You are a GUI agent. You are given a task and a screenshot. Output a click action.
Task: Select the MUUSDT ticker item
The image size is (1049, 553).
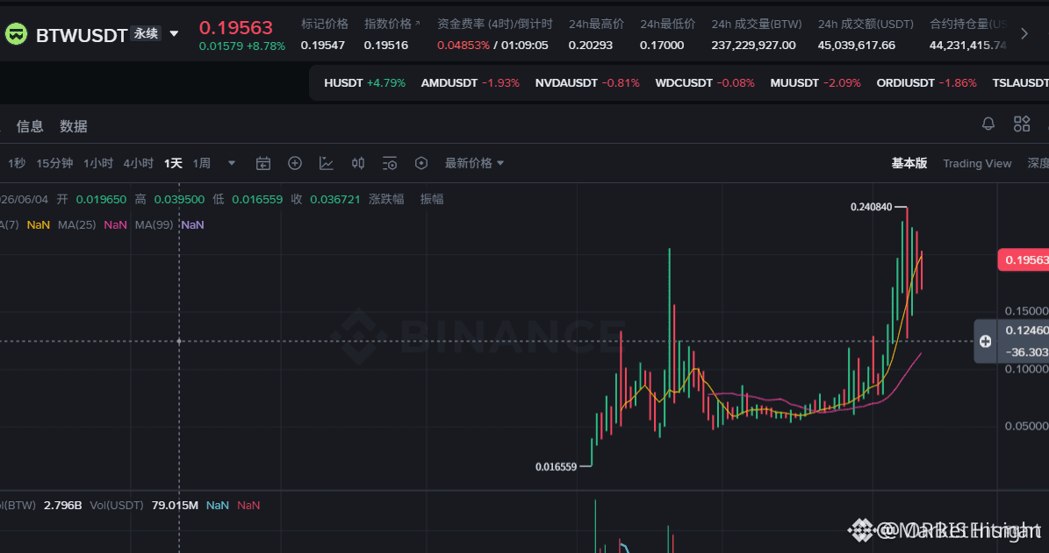pos(815,82)
